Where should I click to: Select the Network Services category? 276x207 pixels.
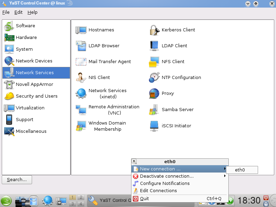[x=36, y=73]
